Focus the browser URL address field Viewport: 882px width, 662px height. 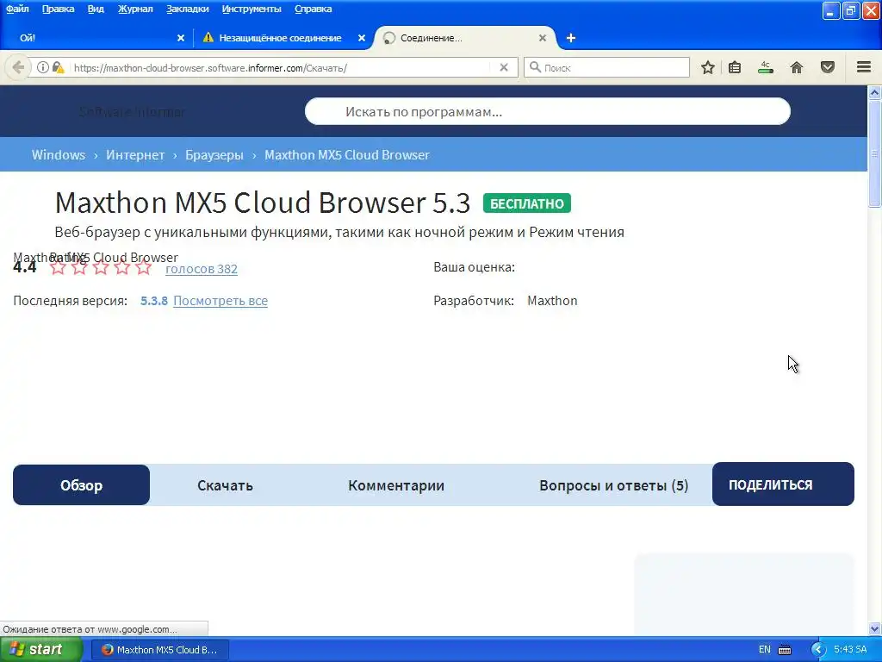tap(282, 67)
